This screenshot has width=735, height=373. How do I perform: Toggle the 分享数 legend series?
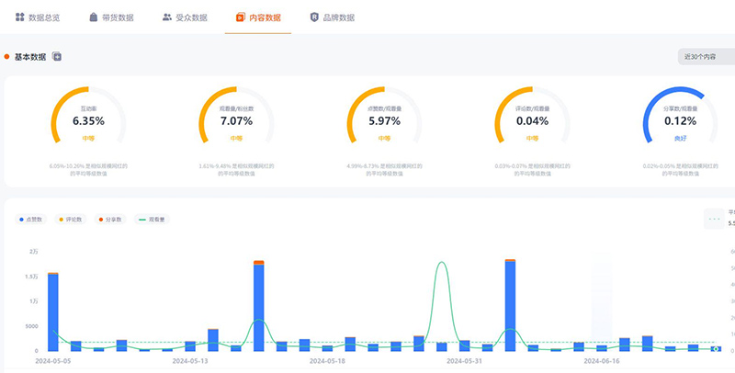113,219
